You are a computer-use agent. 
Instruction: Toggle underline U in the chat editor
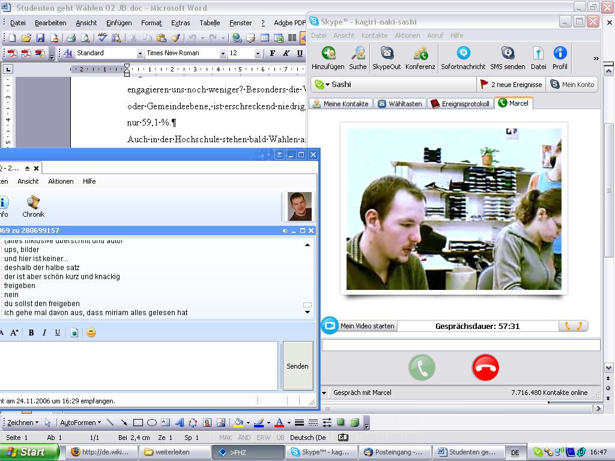tap(58, 333)
